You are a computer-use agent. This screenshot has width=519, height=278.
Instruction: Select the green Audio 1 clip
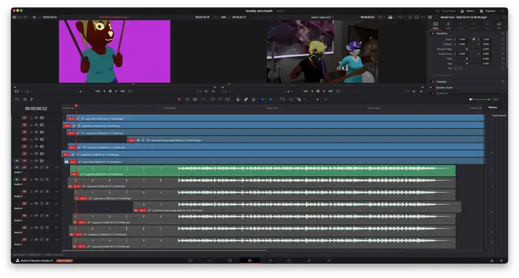[263, 170]
